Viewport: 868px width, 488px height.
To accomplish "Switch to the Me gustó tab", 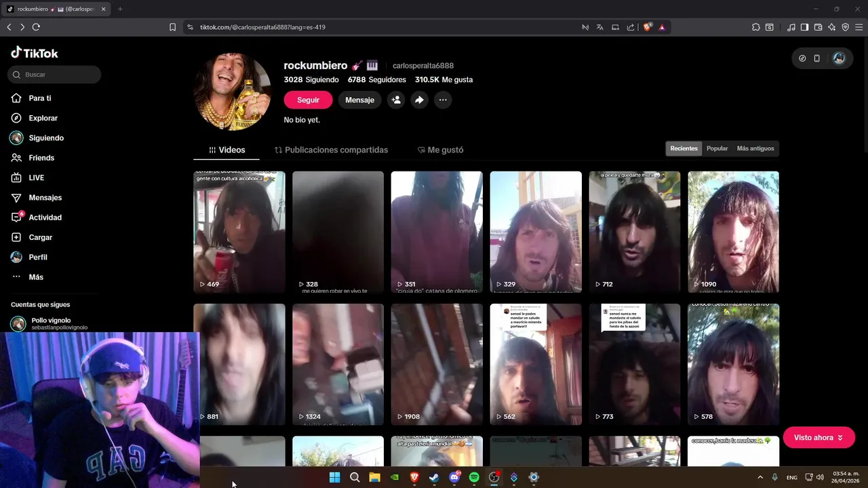I will click(x=440, y=150).
